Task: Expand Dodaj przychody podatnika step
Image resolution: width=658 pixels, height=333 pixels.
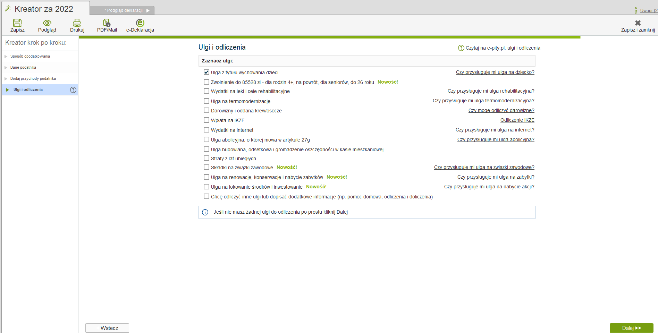Action: tap(6, 79)
